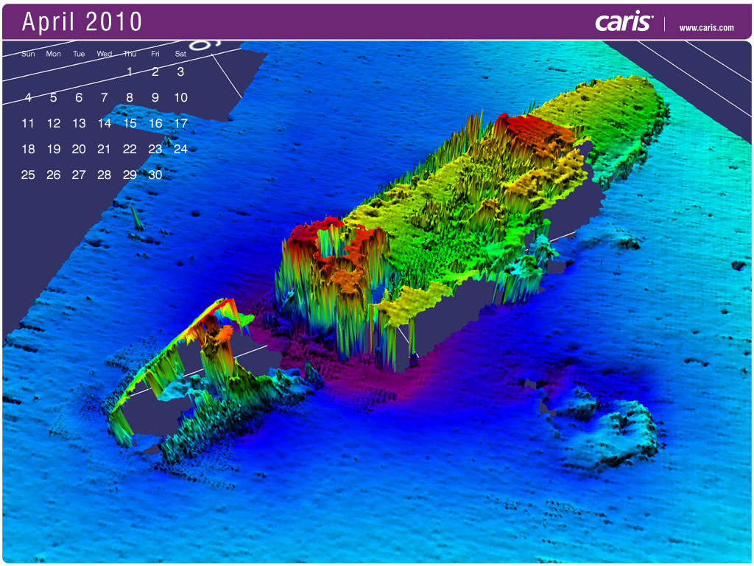Click the caris logo in header
The image size is (754, 566).
[x=624, y=22]
